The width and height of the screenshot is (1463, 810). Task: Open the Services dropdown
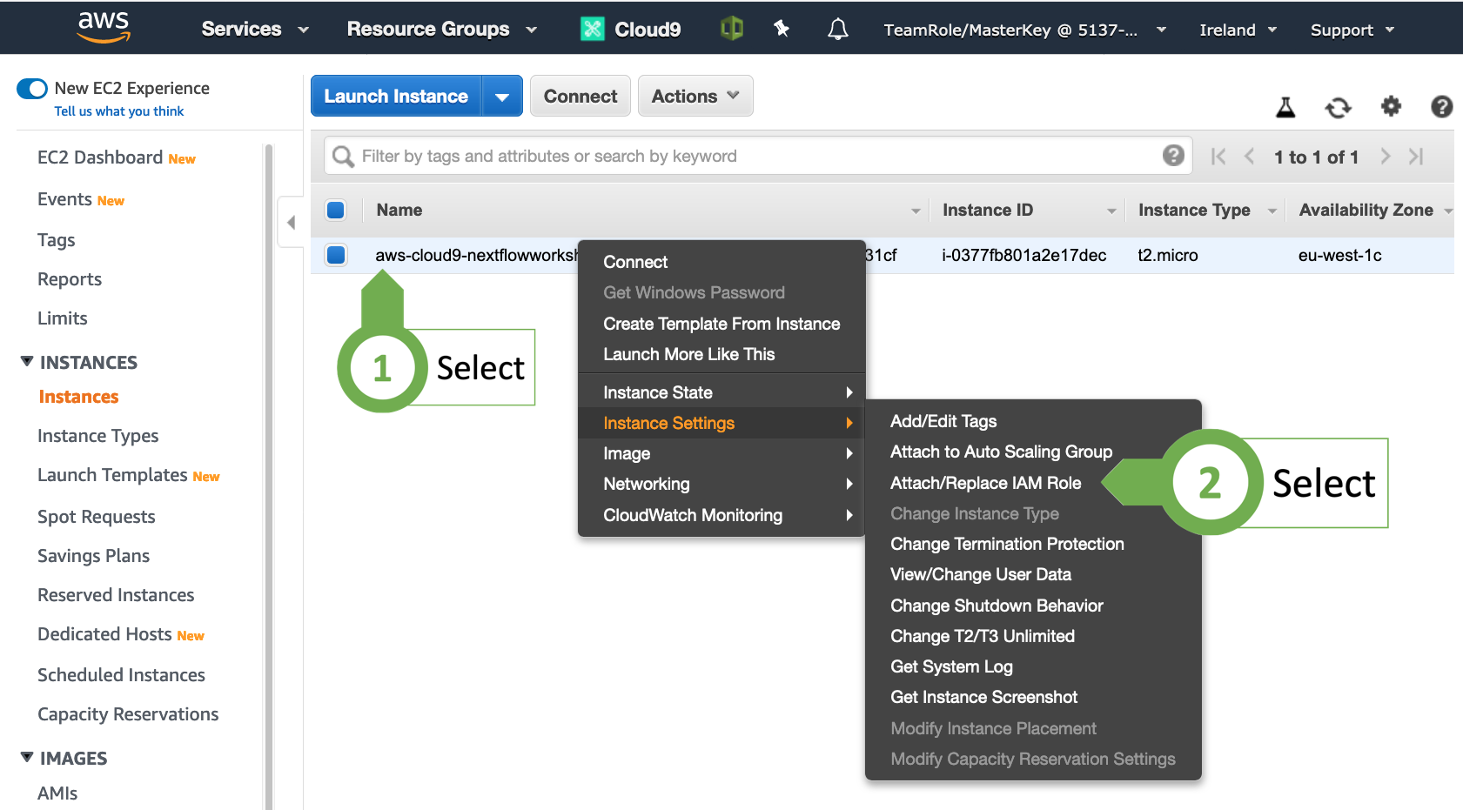[x=255, y=29]
